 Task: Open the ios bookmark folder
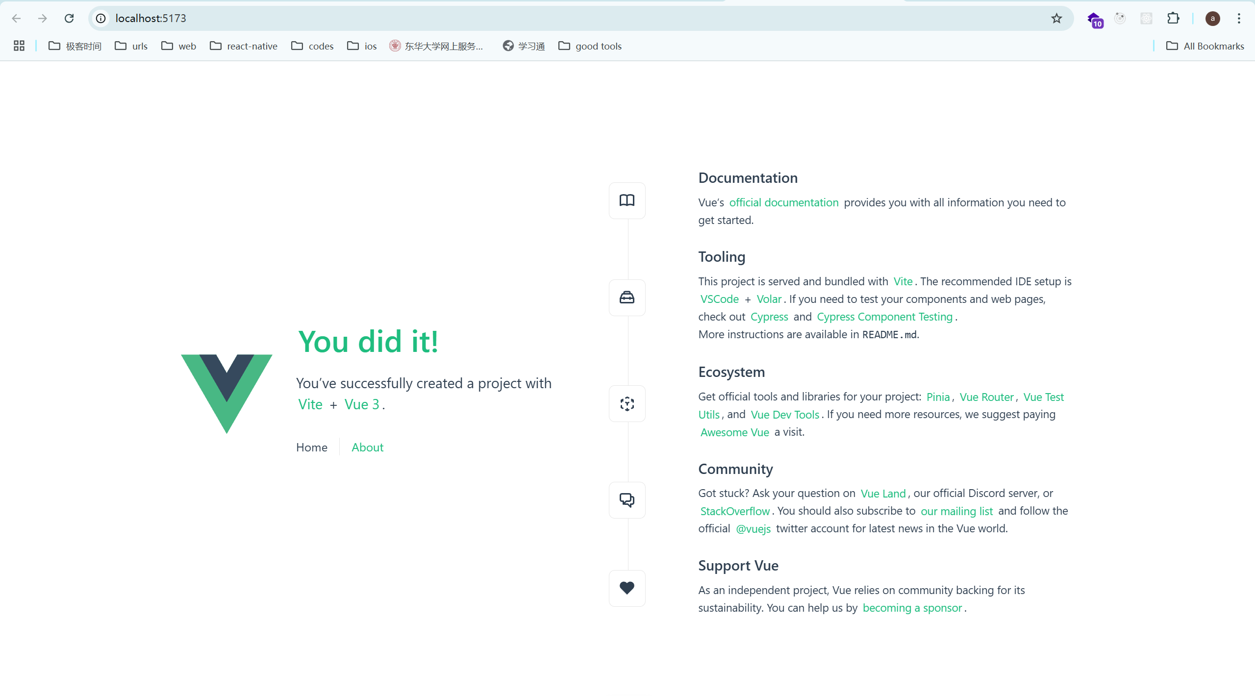(x=362, y=46)
